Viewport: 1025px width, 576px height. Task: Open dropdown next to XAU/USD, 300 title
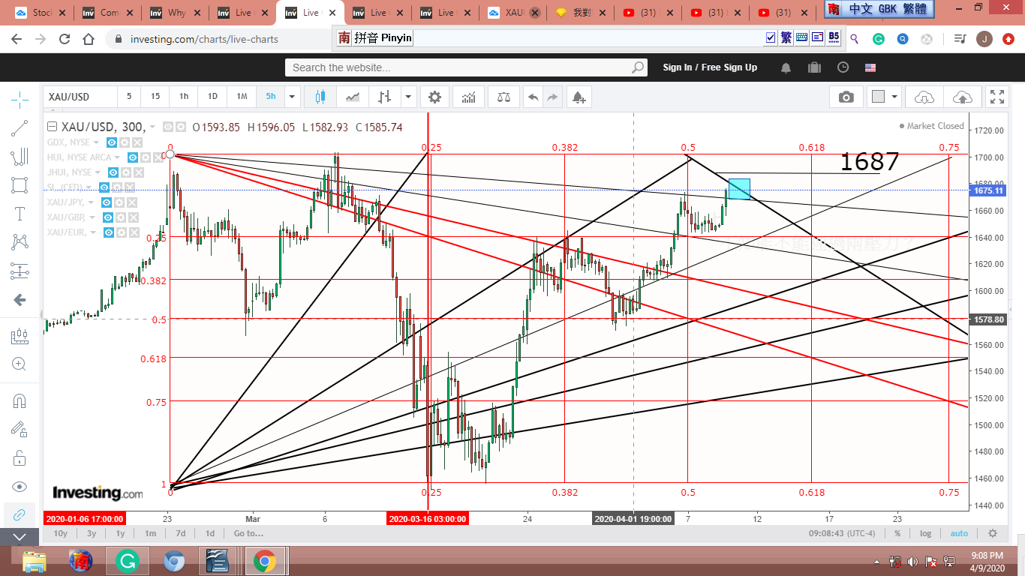pos(153,127)
